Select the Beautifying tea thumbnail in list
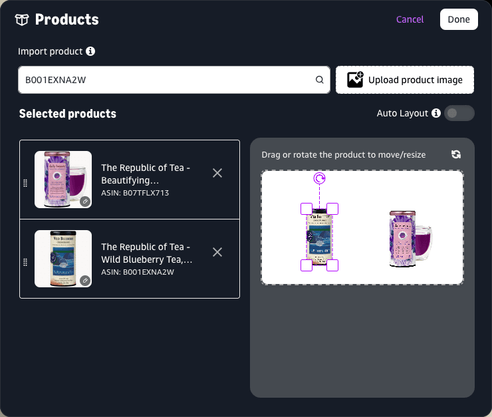Image resolution: width=492 pixels, height=417 pixels. coord(63,180)
